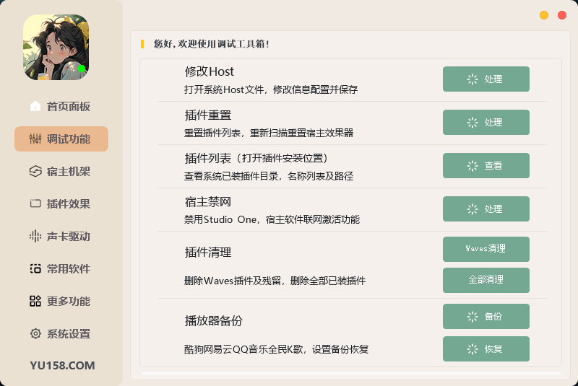Go to the 宿主机架 section

(61, 171)
